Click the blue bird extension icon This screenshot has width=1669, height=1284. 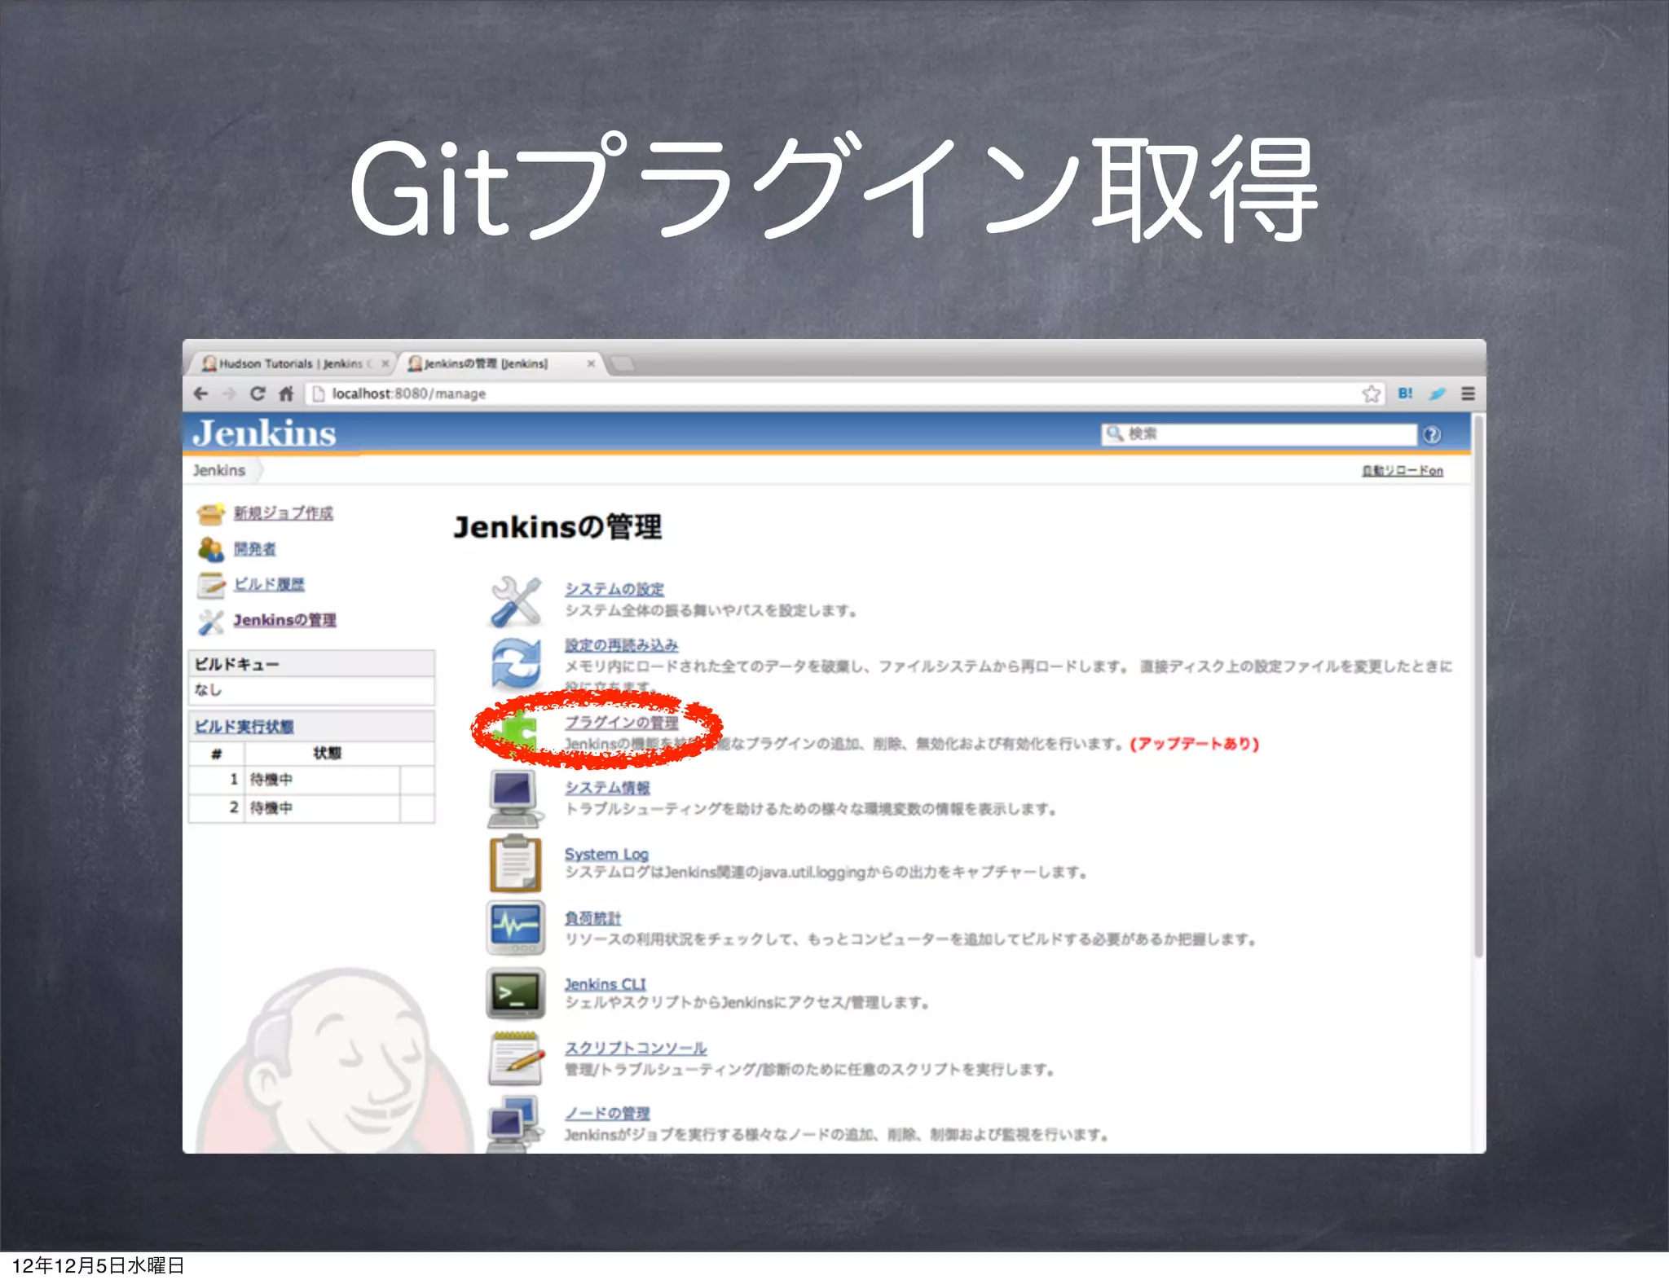click(1437, 394)
